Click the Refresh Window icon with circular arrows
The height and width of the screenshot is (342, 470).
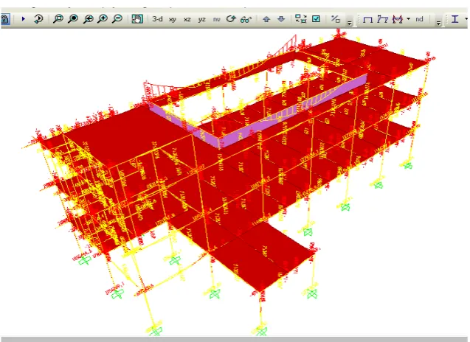(x=38, y=19)
